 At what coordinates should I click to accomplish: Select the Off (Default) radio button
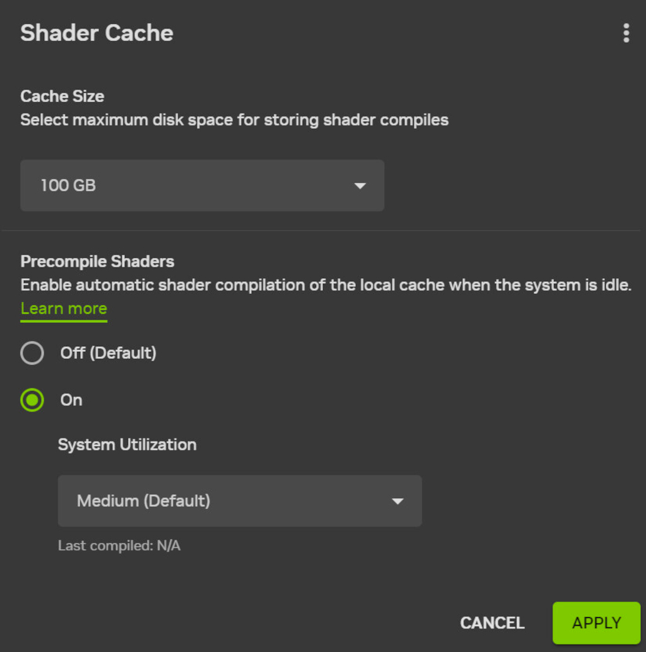click(x=32, y=353)
